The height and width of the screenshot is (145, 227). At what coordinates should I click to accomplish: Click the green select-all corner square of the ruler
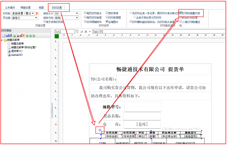tap(56, 36)
